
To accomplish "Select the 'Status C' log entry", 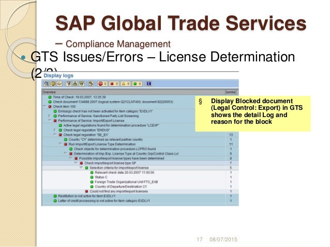I will (x=101, y=177).
